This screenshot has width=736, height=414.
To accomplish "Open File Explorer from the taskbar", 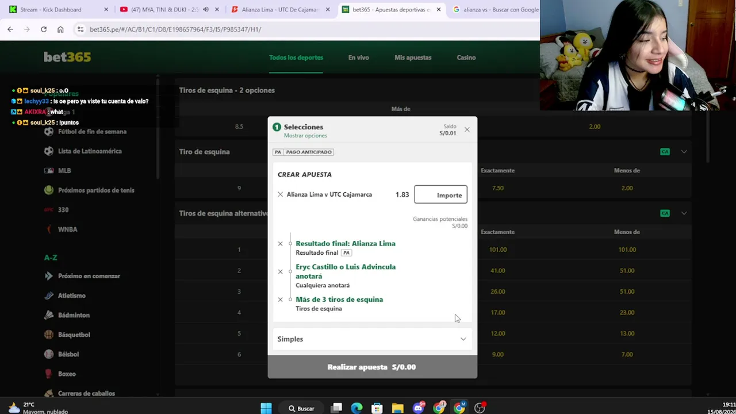I will [x=398, y=408].
